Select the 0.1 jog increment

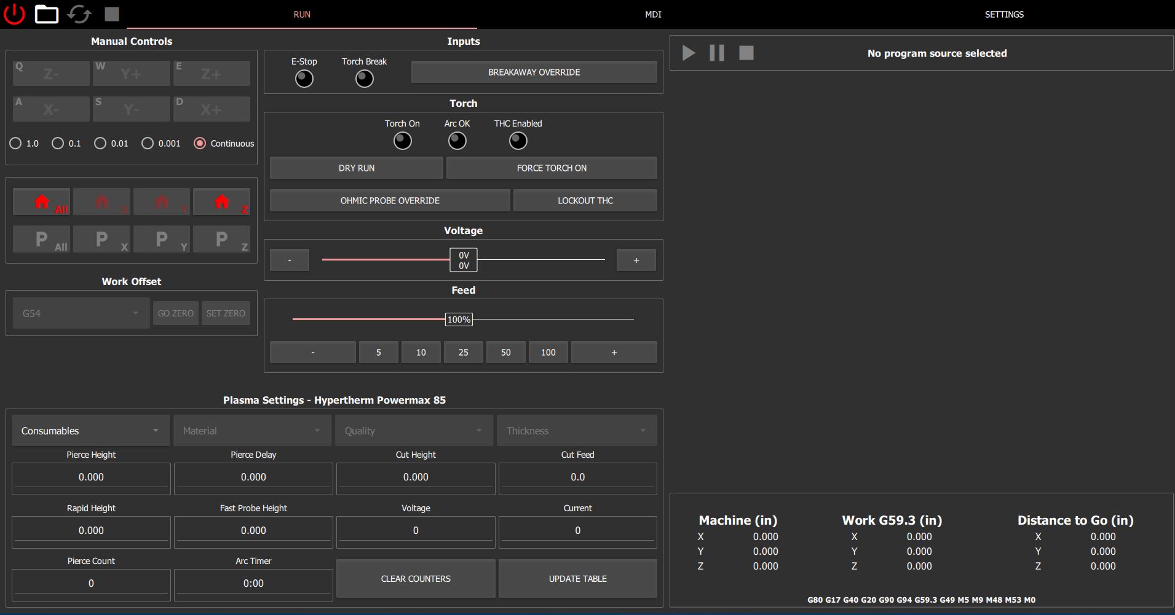click(x=66, y=143)
